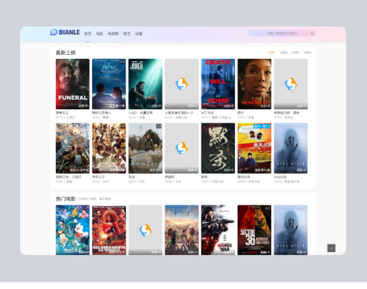Open the placeholder poster in 热门电影
Viewport: 367px width, 289px height.
click(145, 230)
